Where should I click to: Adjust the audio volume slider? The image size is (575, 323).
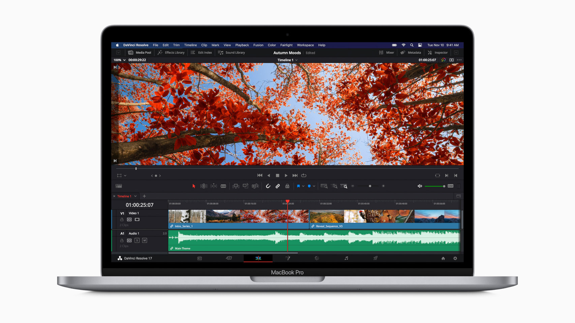tap(435, 186)
